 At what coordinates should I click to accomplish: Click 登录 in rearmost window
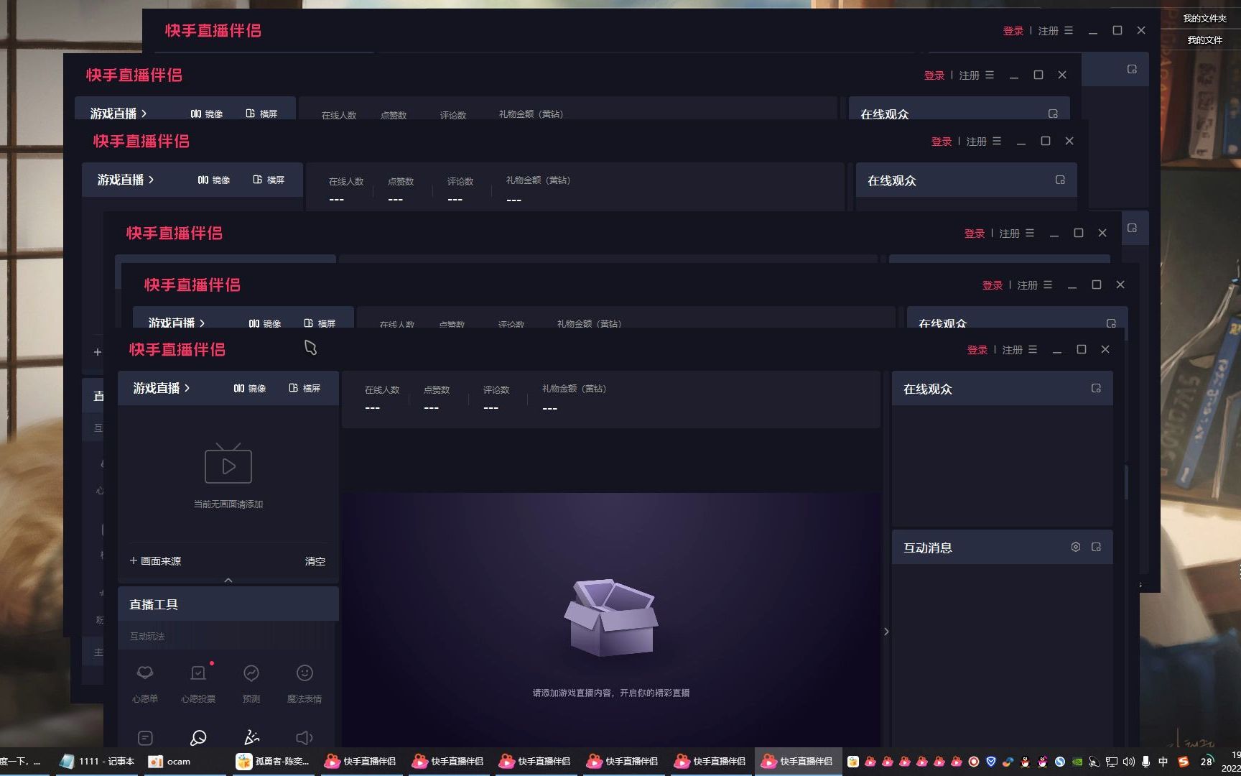coord(1013,31)
